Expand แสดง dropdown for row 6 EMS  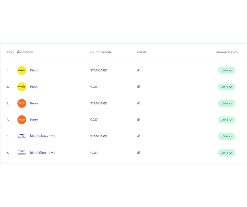227,153
